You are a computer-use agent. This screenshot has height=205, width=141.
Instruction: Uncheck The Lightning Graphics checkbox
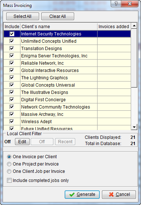point(12,78)
